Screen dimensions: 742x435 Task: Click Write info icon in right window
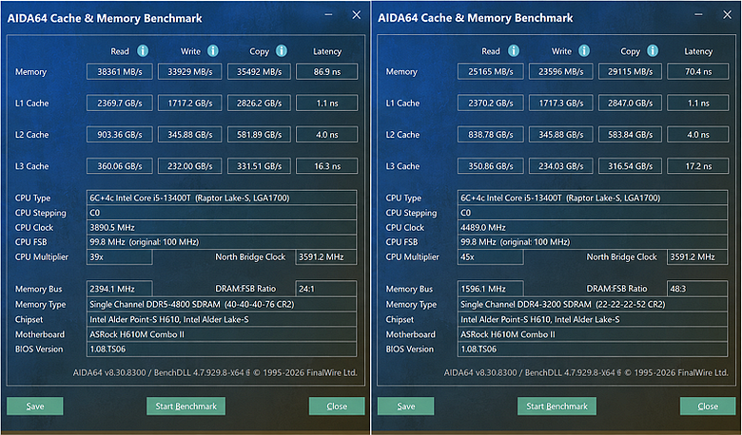(x=584, y=51)
